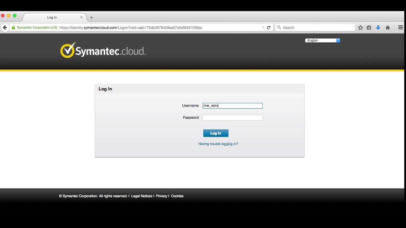Click the Symantec Corporation copyright text
This screenshot has width=406, height=228.
click(93, 196)
